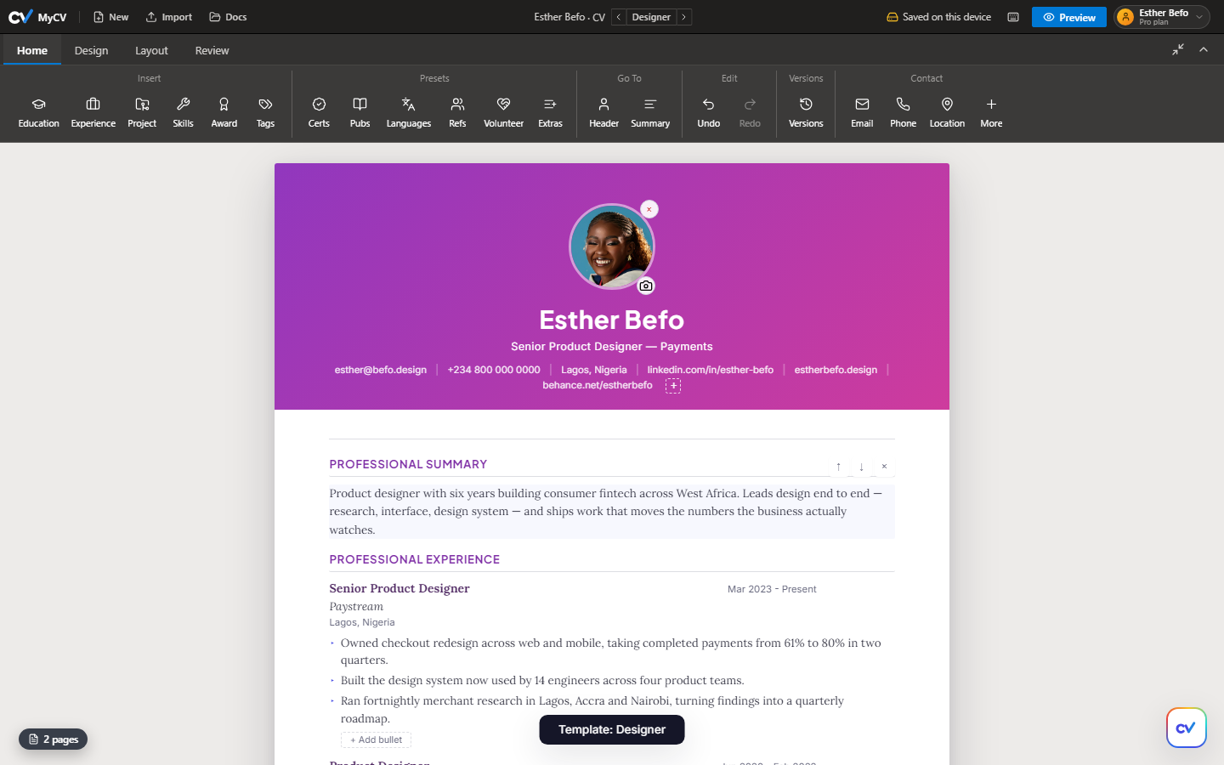This screenshot has height=765, width=1224.
Task: Remove the profile photo
Action: [649, 209]
